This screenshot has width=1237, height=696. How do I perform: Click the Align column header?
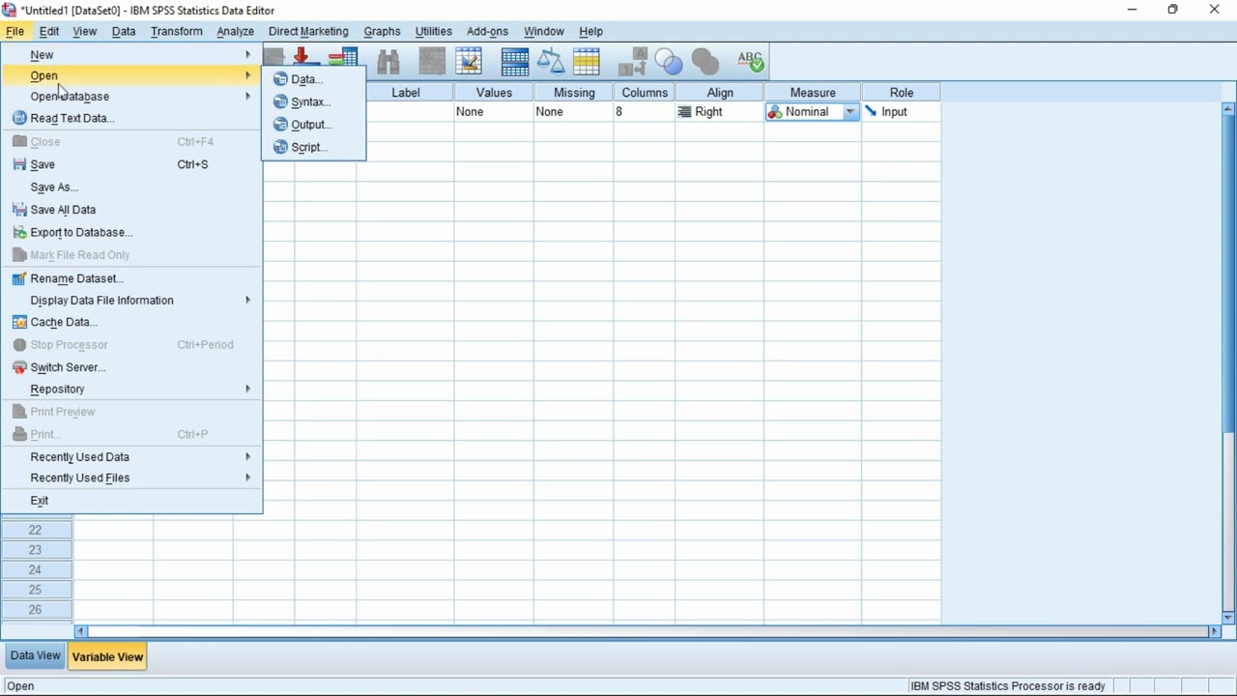tap(720, 93)
